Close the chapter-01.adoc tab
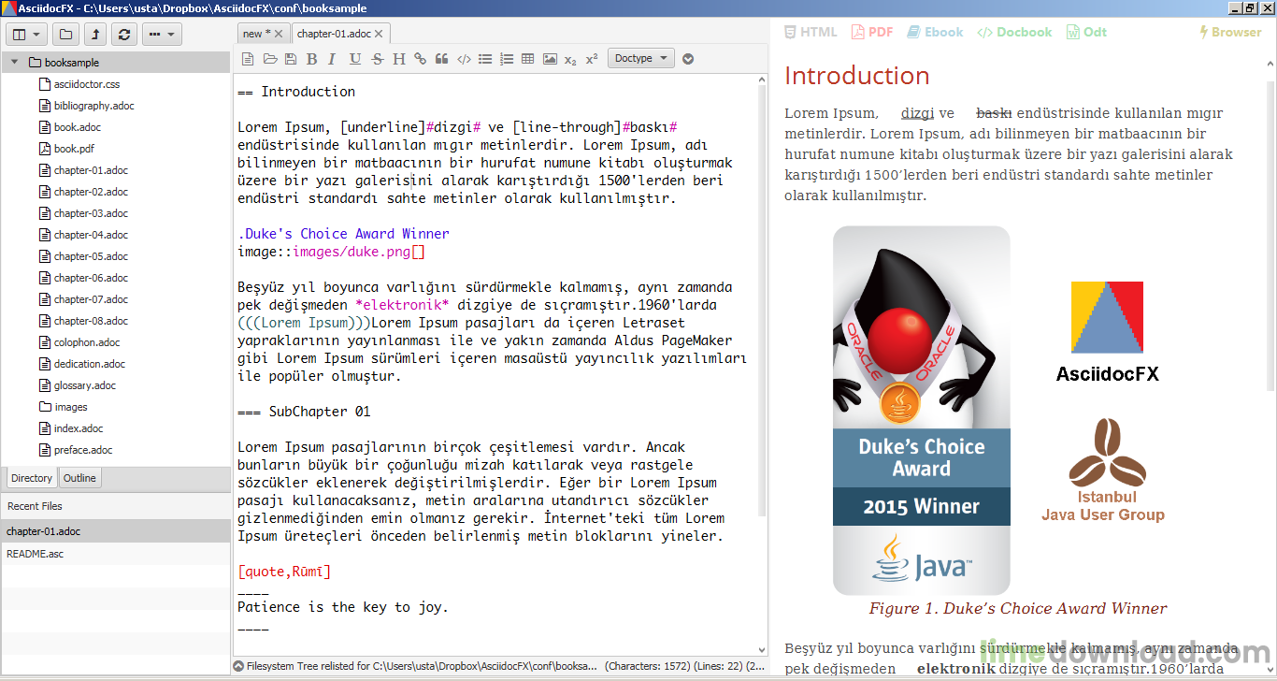The image size is (1277, 681). tap(380, 34)
